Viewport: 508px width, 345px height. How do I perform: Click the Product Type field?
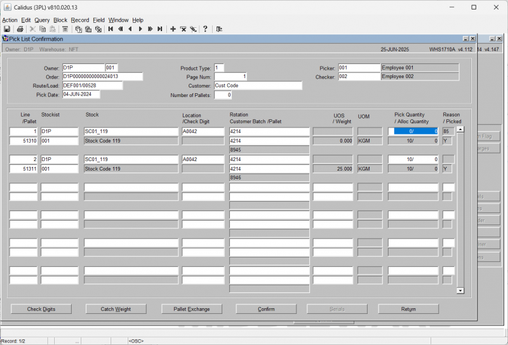coord(219,68)
